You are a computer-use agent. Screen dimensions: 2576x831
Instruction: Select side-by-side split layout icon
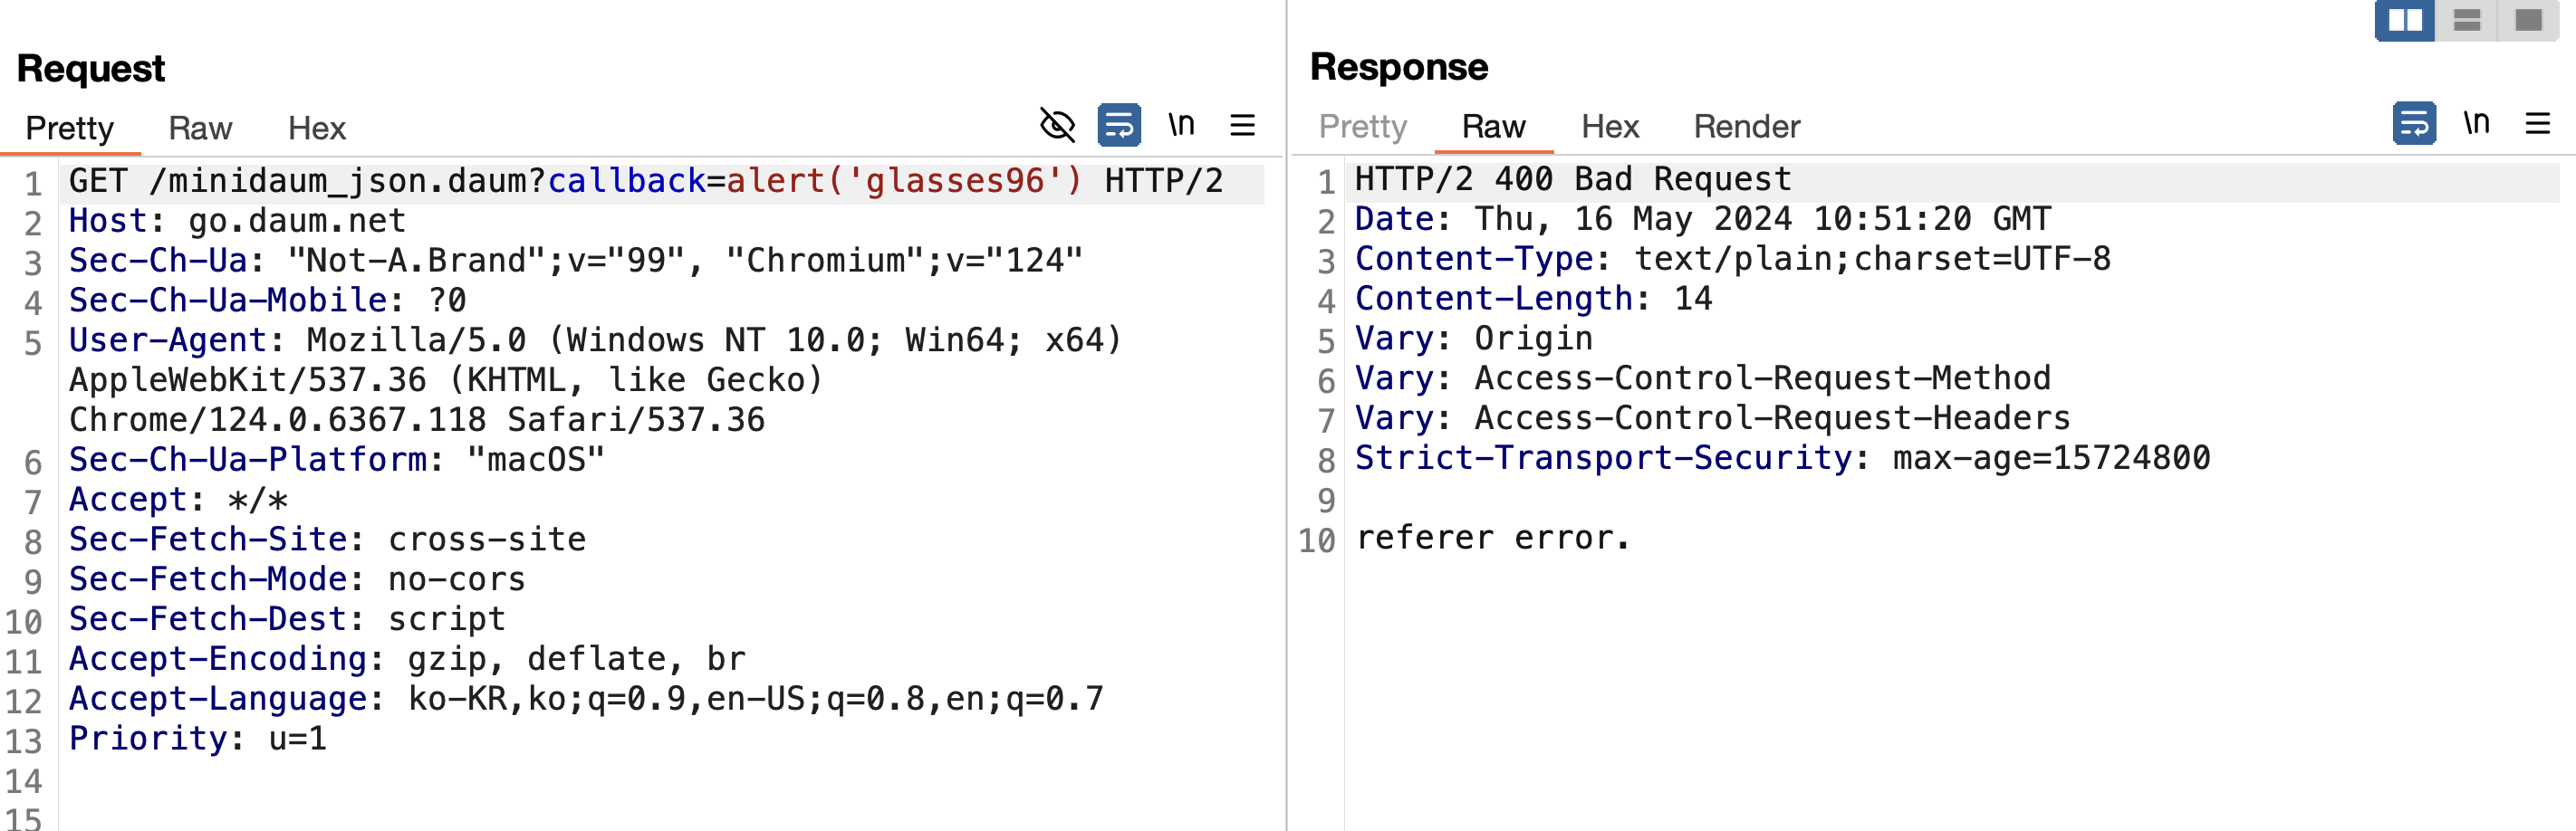(x=2405, y=20)
